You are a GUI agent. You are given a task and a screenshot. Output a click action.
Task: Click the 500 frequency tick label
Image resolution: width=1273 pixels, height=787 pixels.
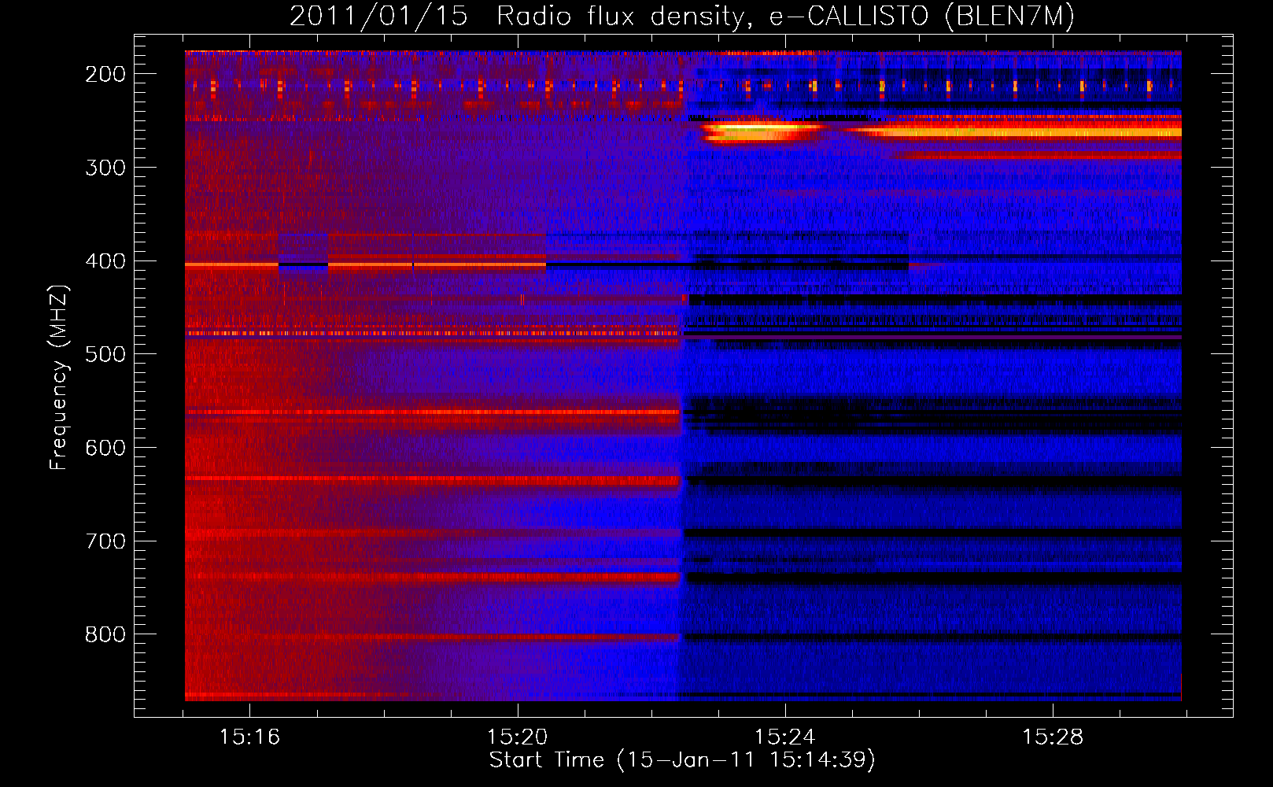click(x=105, y=354)
